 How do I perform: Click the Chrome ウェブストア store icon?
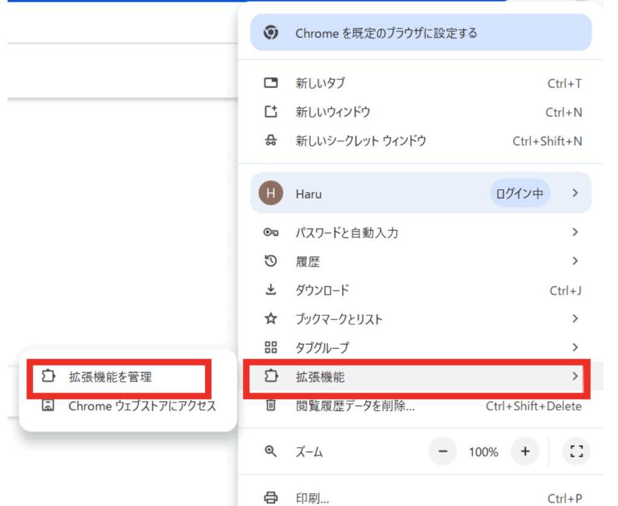[48, 405]
